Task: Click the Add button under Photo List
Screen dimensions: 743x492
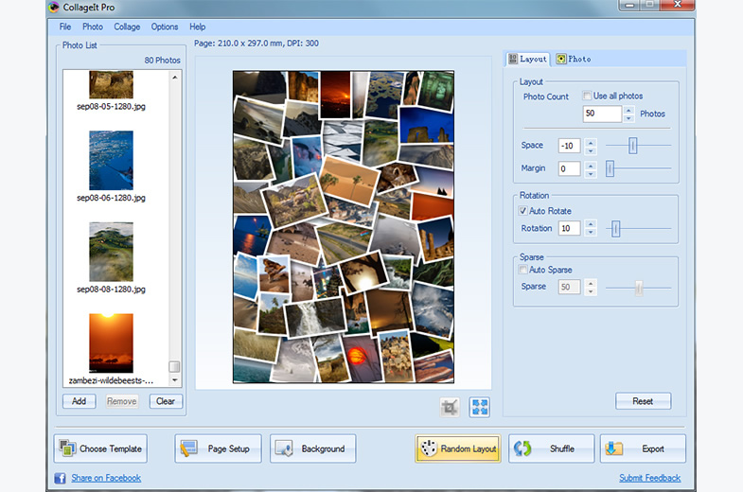Action: coord(79,401)
